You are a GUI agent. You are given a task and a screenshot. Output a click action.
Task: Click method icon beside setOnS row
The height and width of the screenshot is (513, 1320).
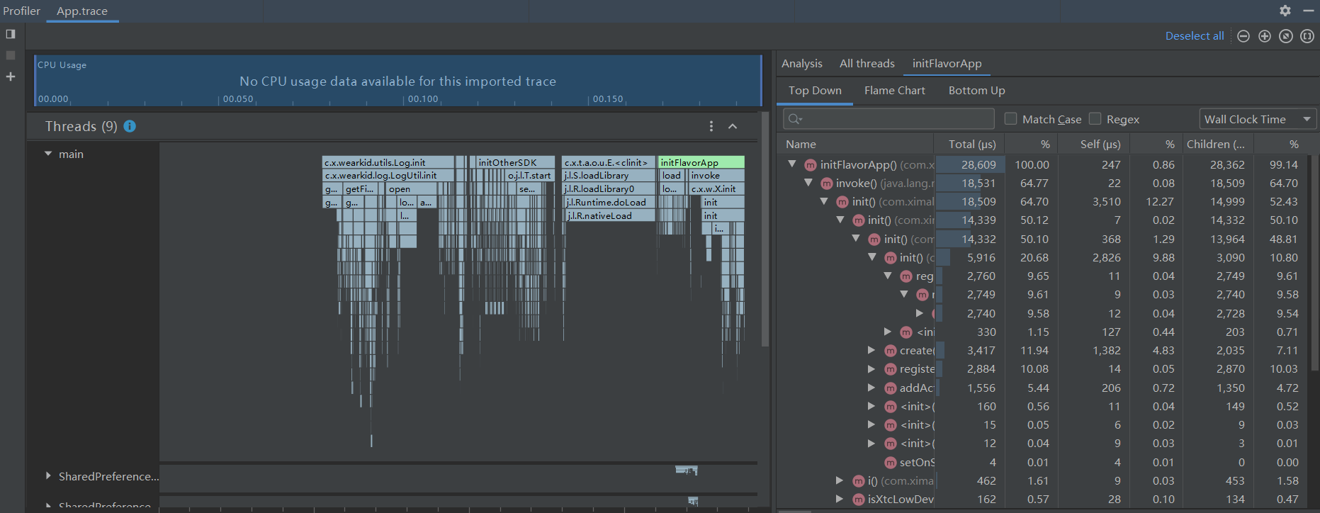click(x=891, y=463)
